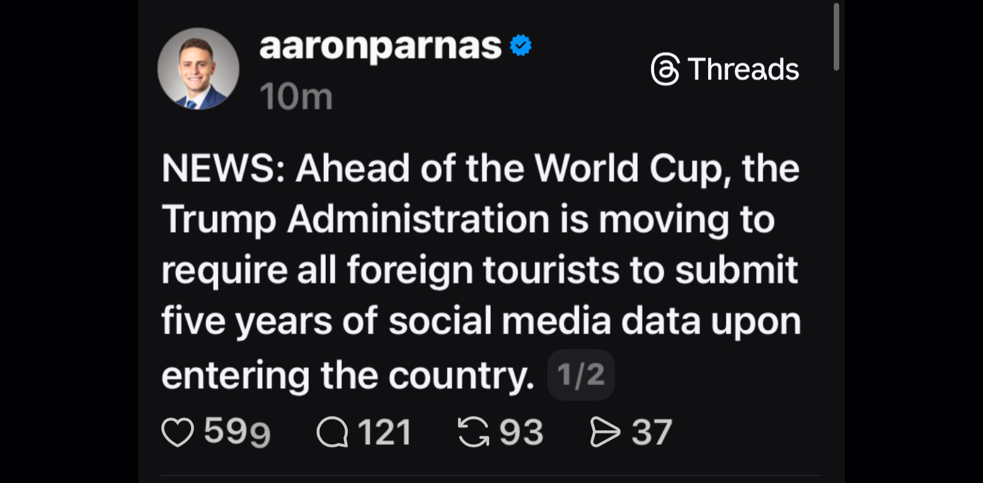Click the Threads wordmark text
Screen dimensions: 983x483
743,69
